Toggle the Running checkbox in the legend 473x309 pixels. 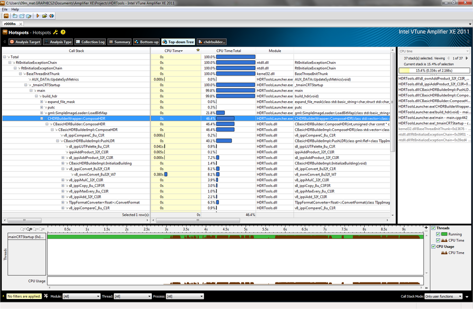[x=438, y=234]
